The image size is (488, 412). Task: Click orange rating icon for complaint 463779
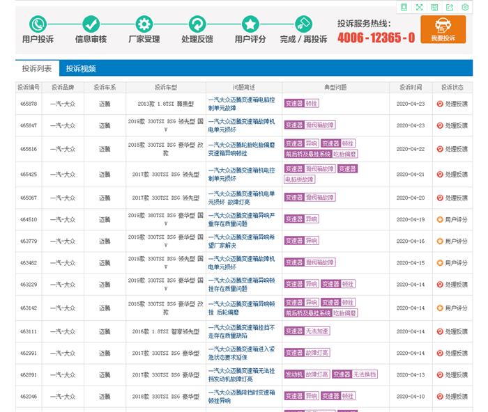click(440, 241)
